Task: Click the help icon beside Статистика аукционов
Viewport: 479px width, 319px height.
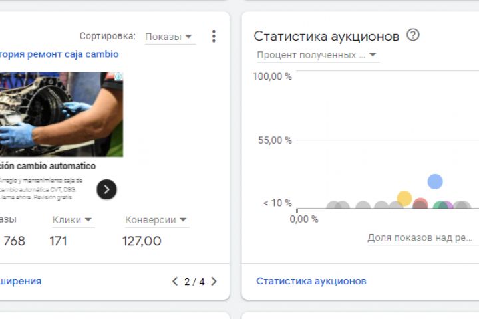Action: click(413, 35)
